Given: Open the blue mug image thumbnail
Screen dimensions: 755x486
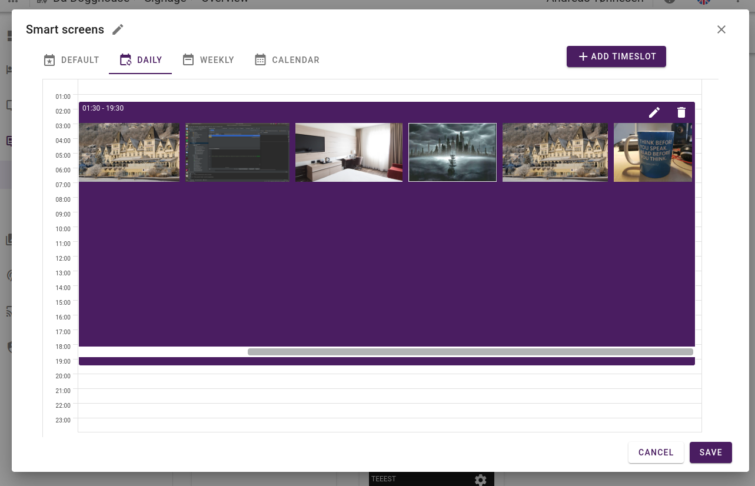Looking at the screenshot, I should pos(653,152).
